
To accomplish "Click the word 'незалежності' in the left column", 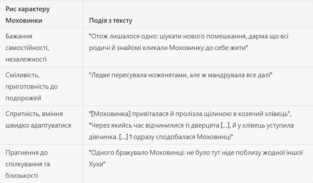I will [26, 59].
